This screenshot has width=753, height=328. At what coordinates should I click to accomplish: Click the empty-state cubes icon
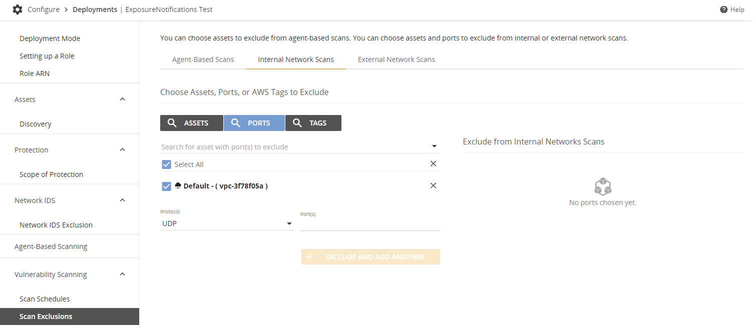pyautogui.click(x=603, y=187)
